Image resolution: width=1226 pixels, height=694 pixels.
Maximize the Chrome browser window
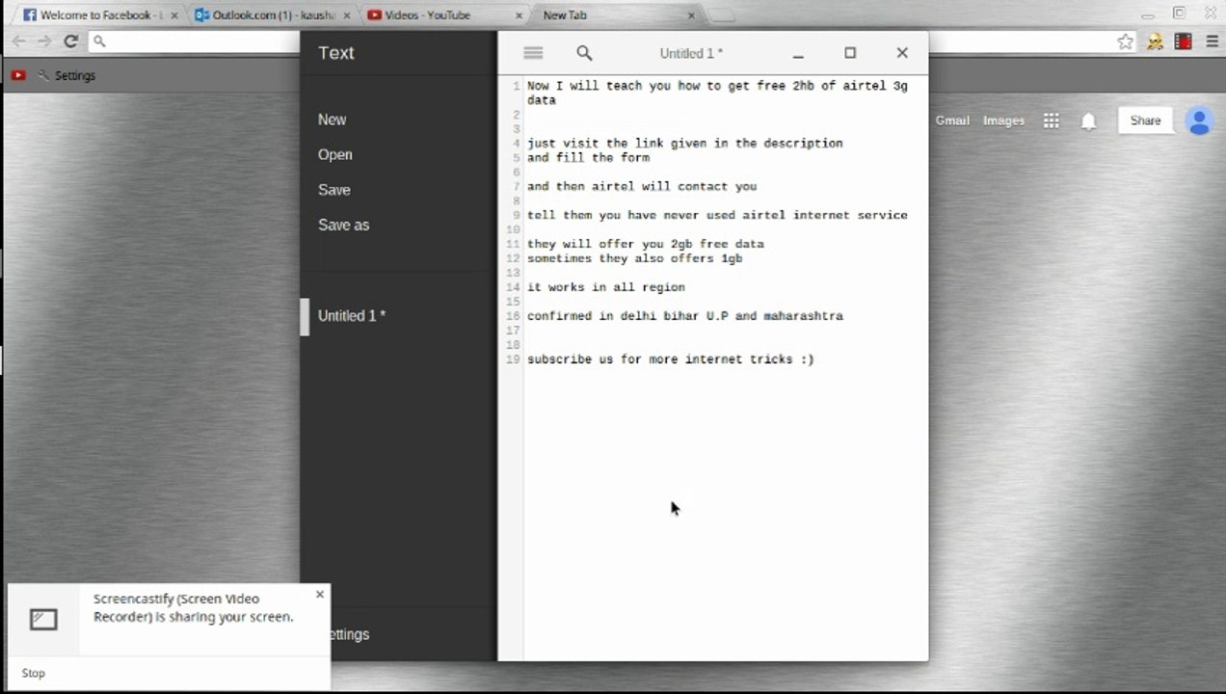[x=1179, y=13]
